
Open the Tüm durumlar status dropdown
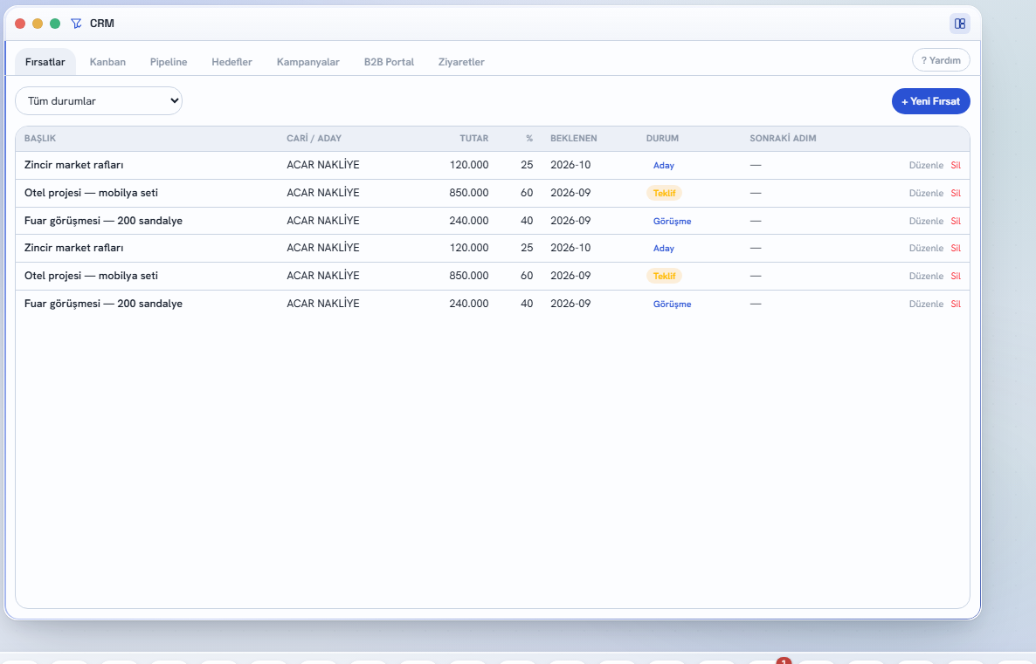pos(99,101)
